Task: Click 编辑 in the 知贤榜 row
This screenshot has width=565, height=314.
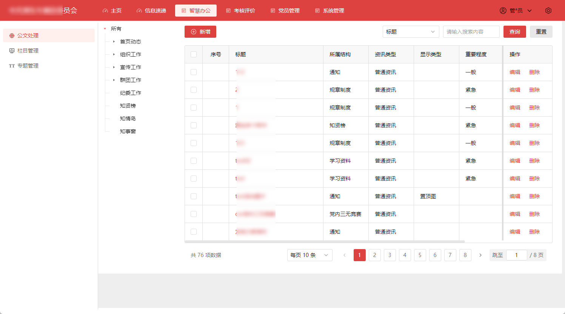Action: [515, 125]
